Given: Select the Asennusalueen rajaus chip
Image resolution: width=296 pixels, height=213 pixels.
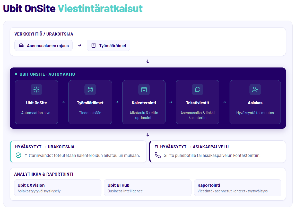Looking at the screenshot, I should (x=43, y=45).
